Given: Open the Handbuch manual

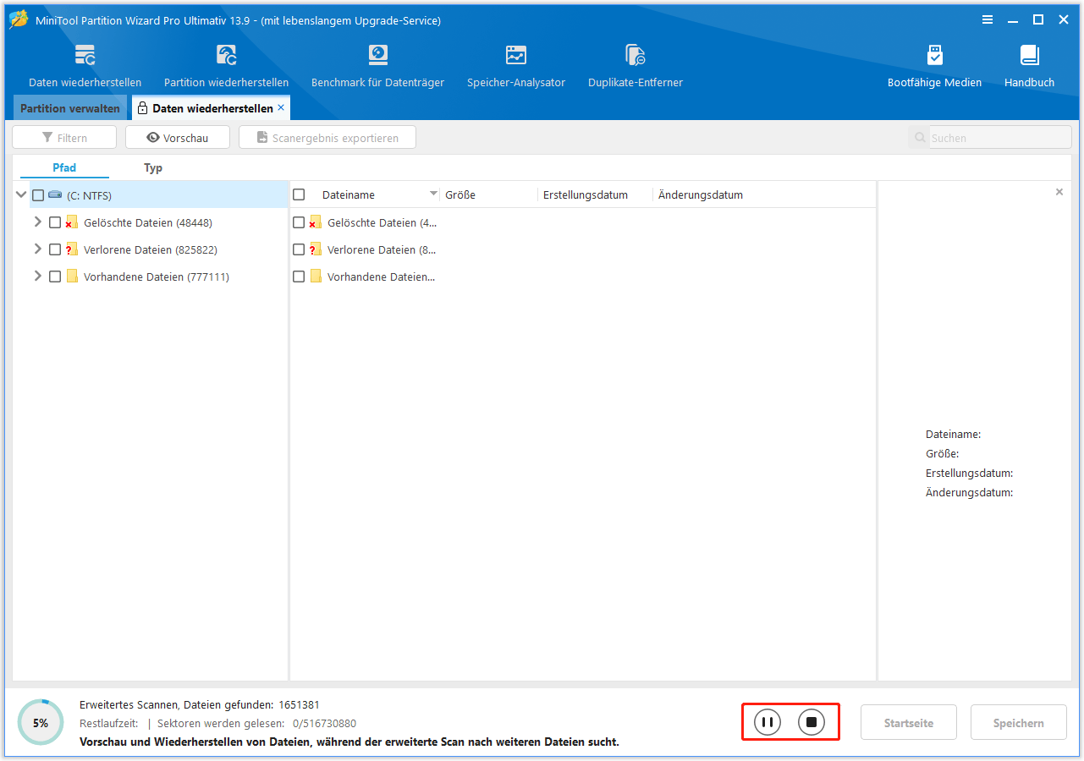Looking at the screenshot, I should pos(1029,66).
